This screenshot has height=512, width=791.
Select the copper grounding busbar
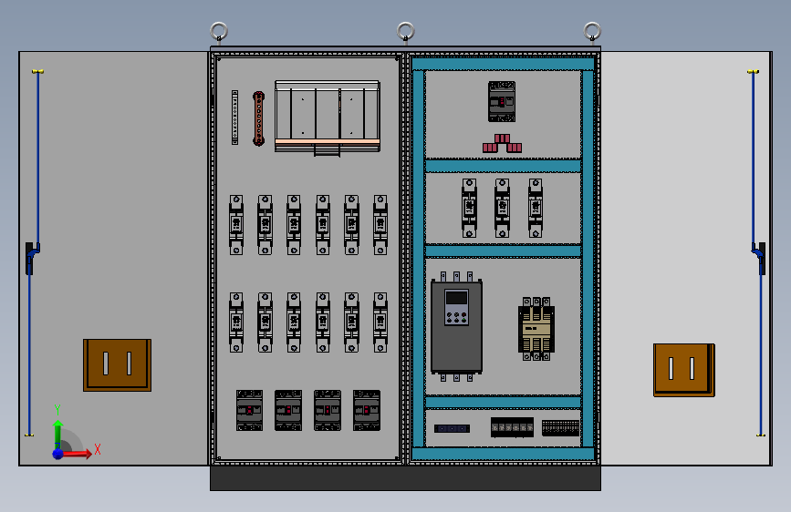(259, 118)
